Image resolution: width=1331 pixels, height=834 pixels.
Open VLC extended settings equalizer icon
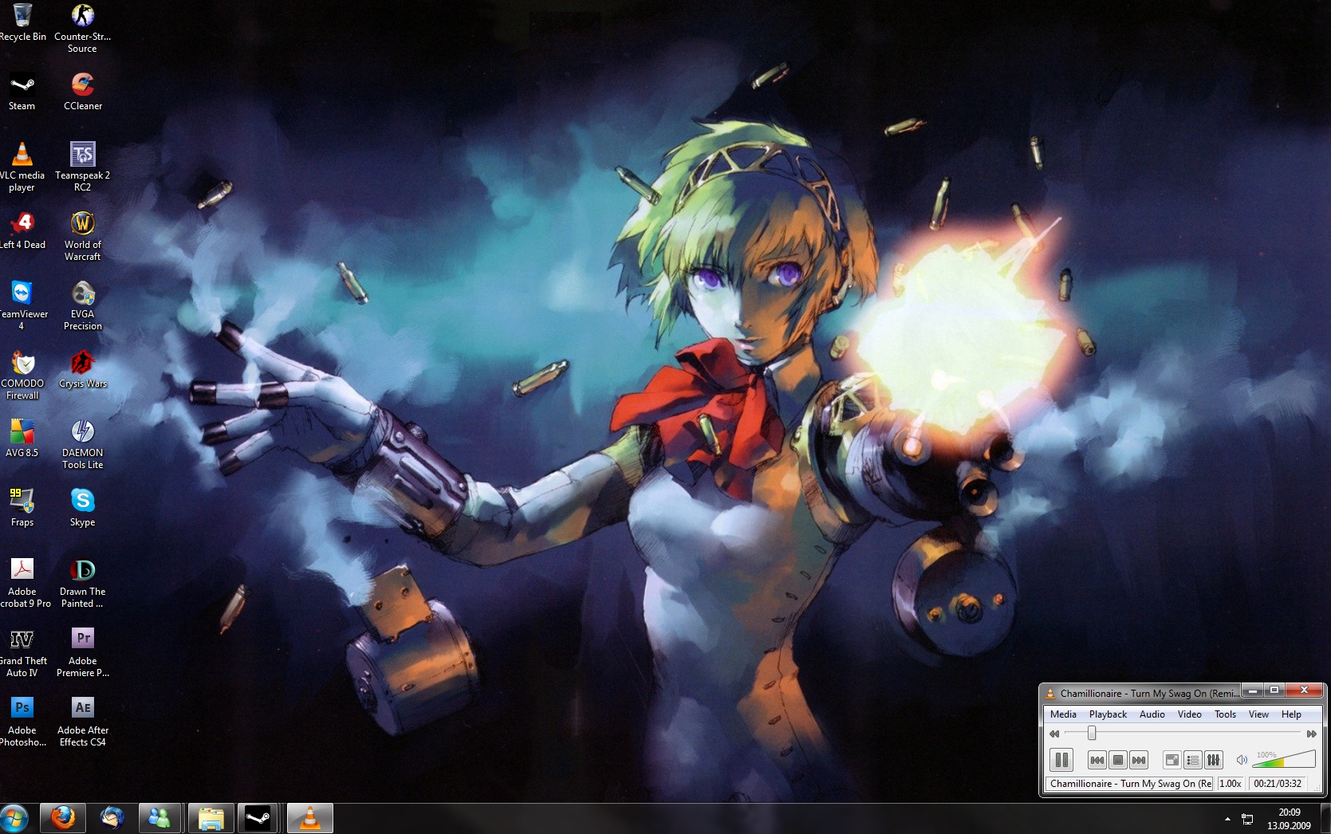click(1214, 760)
